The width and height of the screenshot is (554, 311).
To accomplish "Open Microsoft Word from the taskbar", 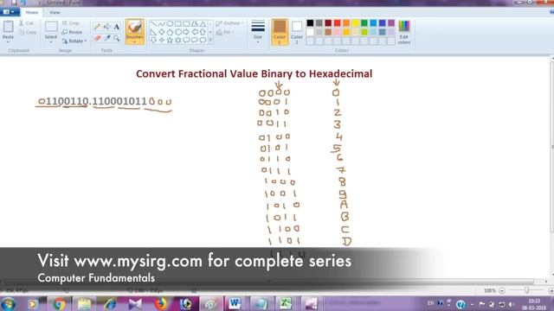I will click(235, 304).
